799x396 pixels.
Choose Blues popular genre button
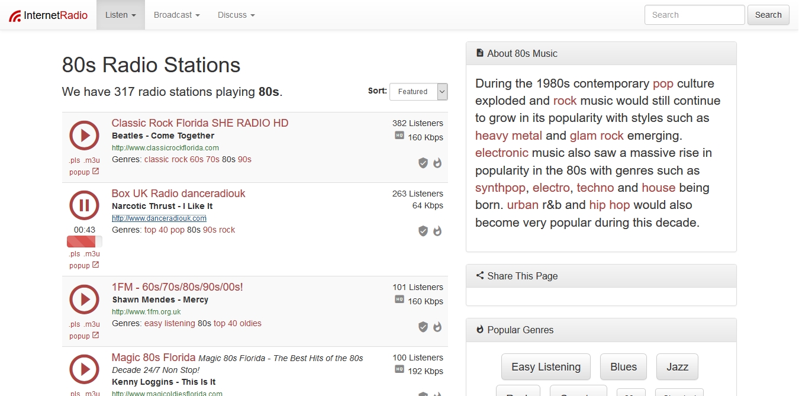tap(623, 367)
